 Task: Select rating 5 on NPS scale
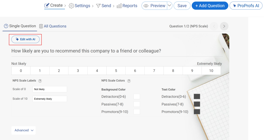[x=116, y=71]
